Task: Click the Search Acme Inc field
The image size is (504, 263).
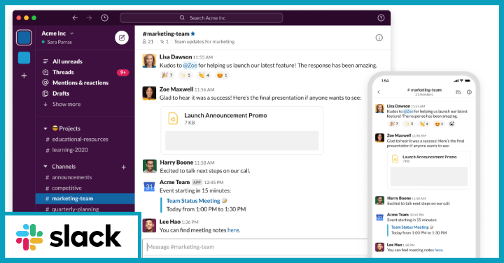Action: (x=201, y=18)
